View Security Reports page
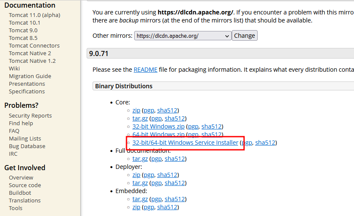 tap(30, 116)
